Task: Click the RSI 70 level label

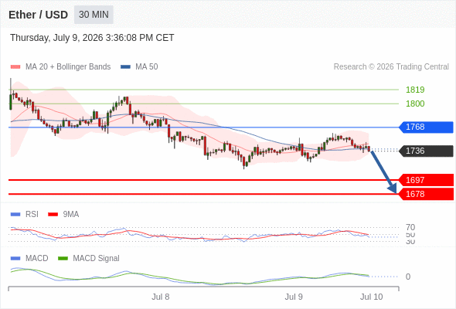Action: click(x=410, y=227)
